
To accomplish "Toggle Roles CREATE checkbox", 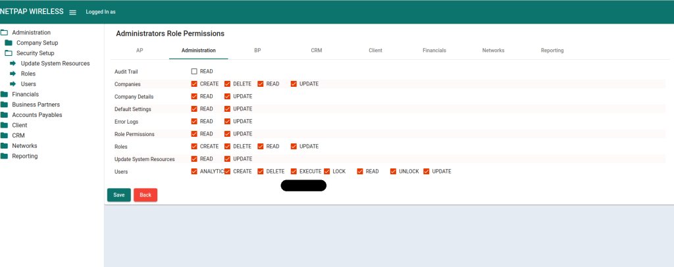I will 194,146.
